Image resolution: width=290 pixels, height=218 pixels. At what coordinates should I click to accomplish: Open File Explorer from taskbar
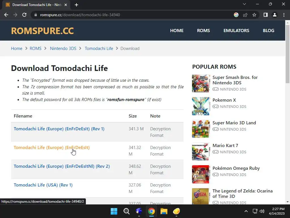click(x=164, y=211)
